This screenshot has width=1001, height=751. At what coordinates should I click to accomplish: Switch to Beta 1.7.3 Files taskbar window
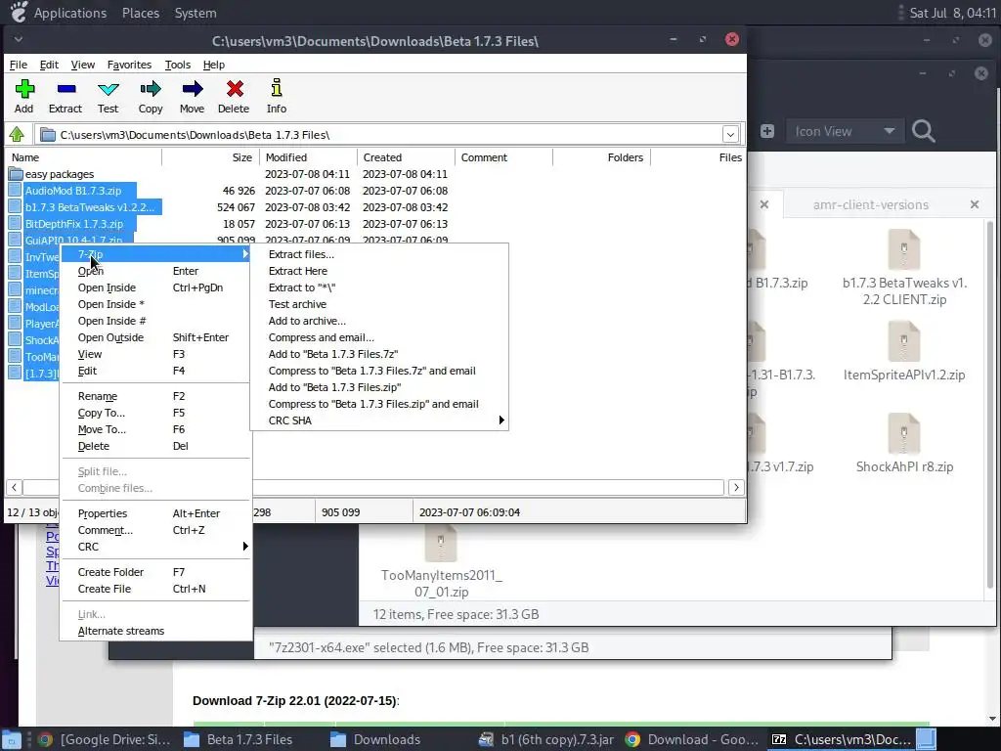click(x=239, y=739)
